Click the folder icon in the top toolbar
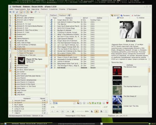The image size is (156, 125). point(10,12)
